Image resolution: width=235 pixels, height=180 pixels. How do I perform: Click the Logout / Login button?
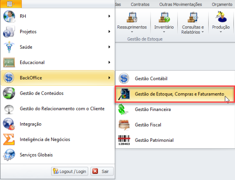tap(70, 171)
